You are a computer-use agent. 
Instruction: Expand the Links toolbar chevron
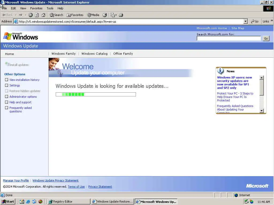pyautogui.click(x=272, y=21)
